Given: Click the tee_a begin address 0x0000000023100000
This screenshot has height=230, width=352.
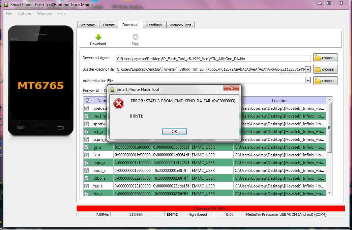Looking at the screenshot, I should pos(133,186).
